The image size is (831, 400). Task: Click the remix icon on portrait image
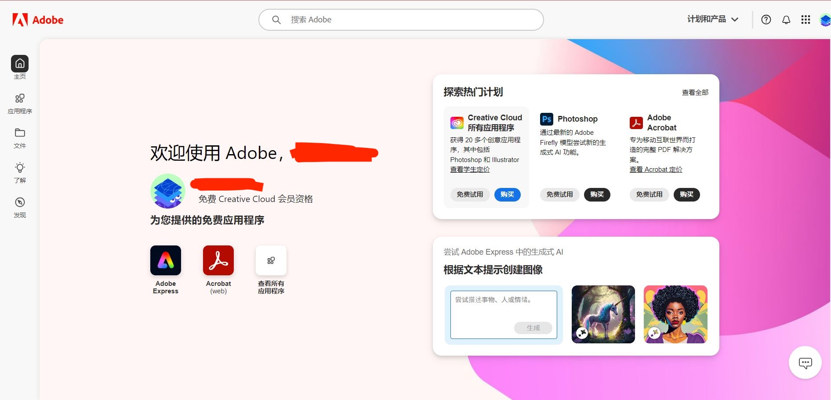coord(654,333)
